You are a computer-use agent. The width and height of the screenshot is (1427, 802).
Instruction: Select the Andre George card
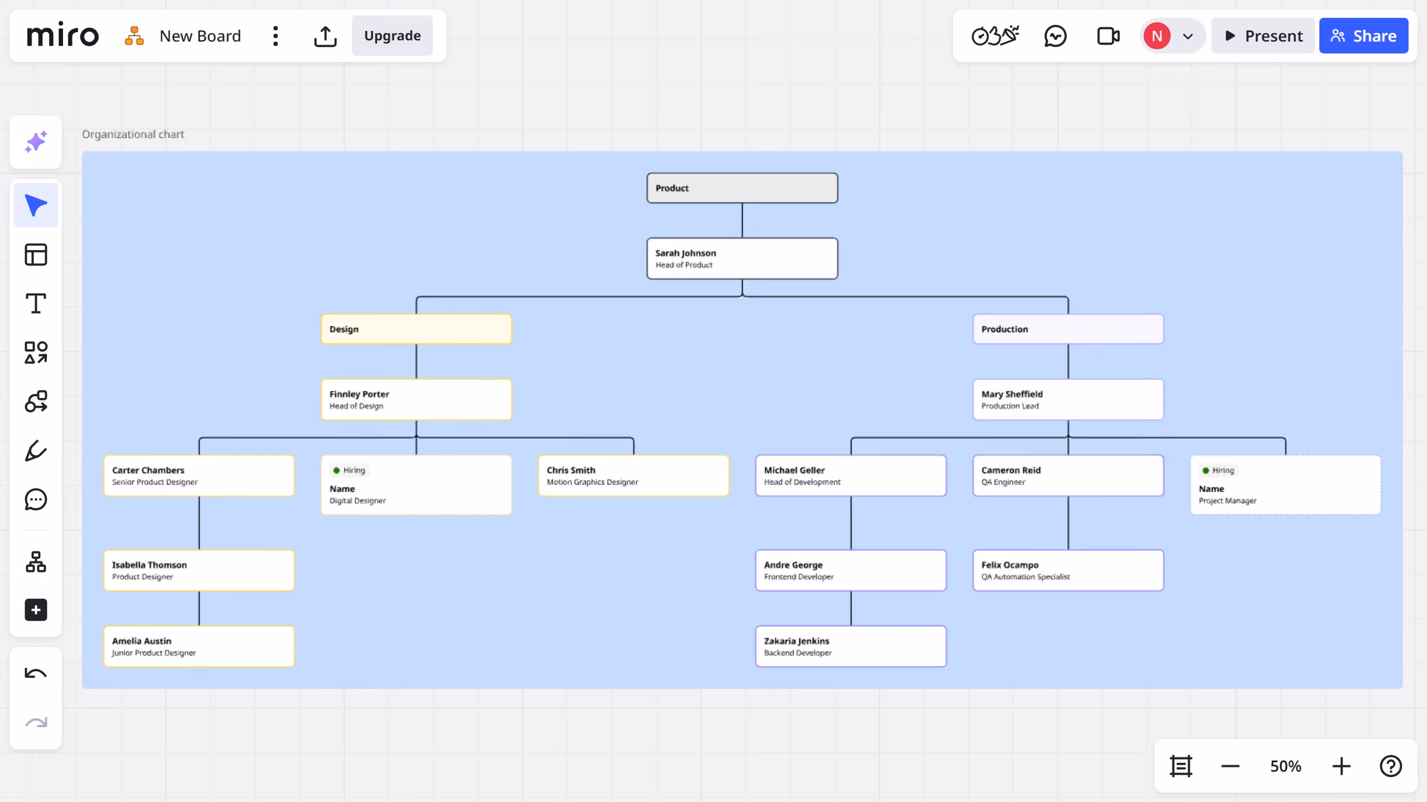click(x=851, y=570)
